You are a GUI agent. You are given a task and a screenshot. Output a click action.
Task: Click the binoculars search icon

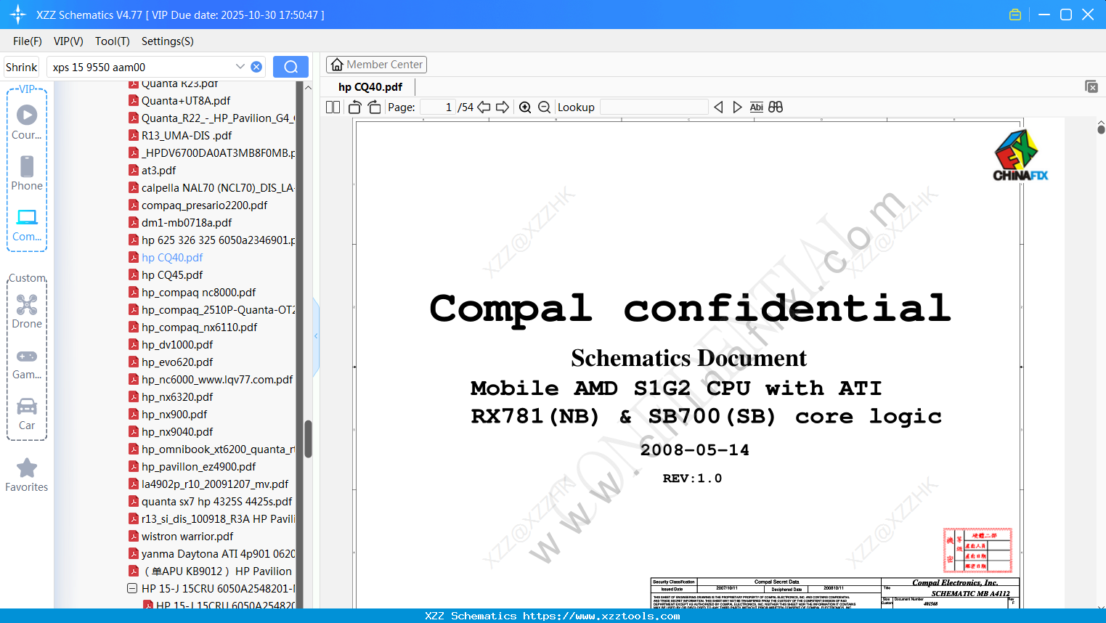tap(776, 107)
